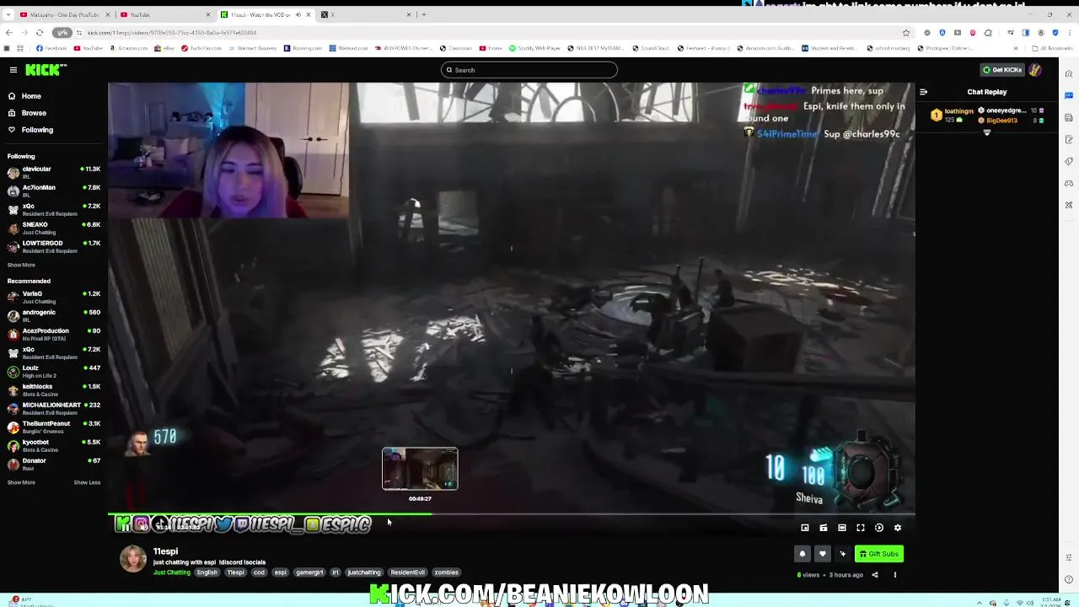Click the Get KICKs button
Screen dimensions: 1079x607
click(1001, 70)
